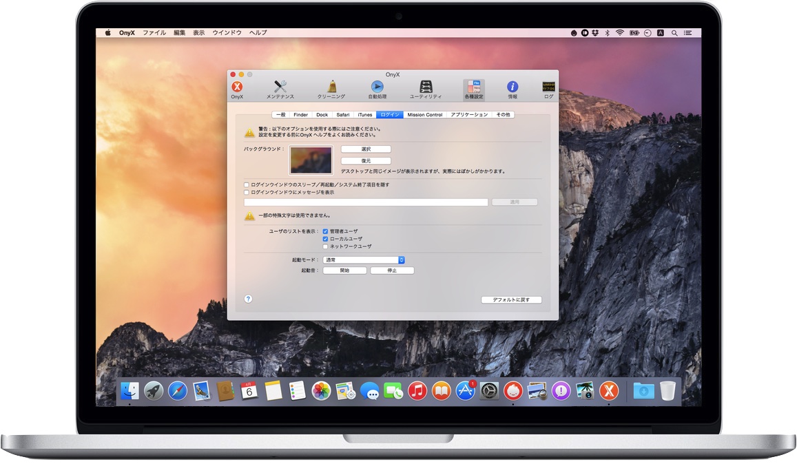This screenshot has height=466, width=797.
Task: Switch to the iTunes tab
Action: (365, 115)
